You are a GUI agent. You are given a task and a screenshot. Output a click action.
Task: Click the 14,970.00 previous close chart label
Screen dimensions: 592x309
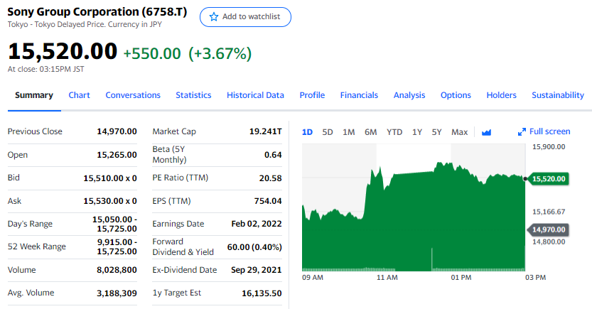click(549, 229)
